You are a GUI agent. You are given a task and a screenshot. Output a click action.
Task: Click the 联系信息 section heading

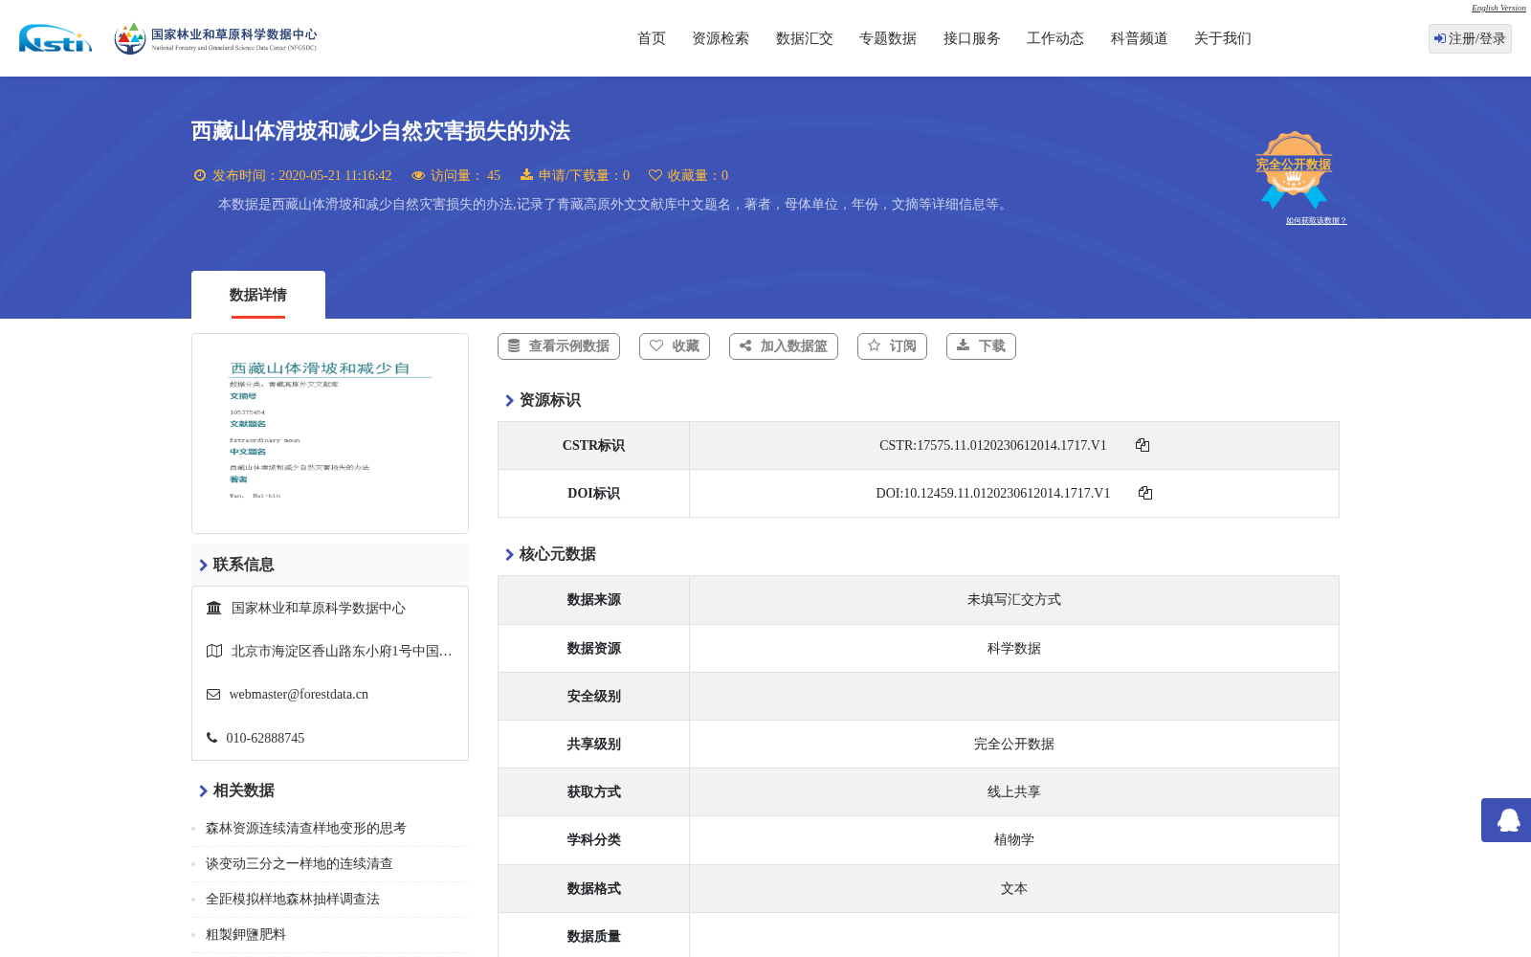[x=244, y=565]
